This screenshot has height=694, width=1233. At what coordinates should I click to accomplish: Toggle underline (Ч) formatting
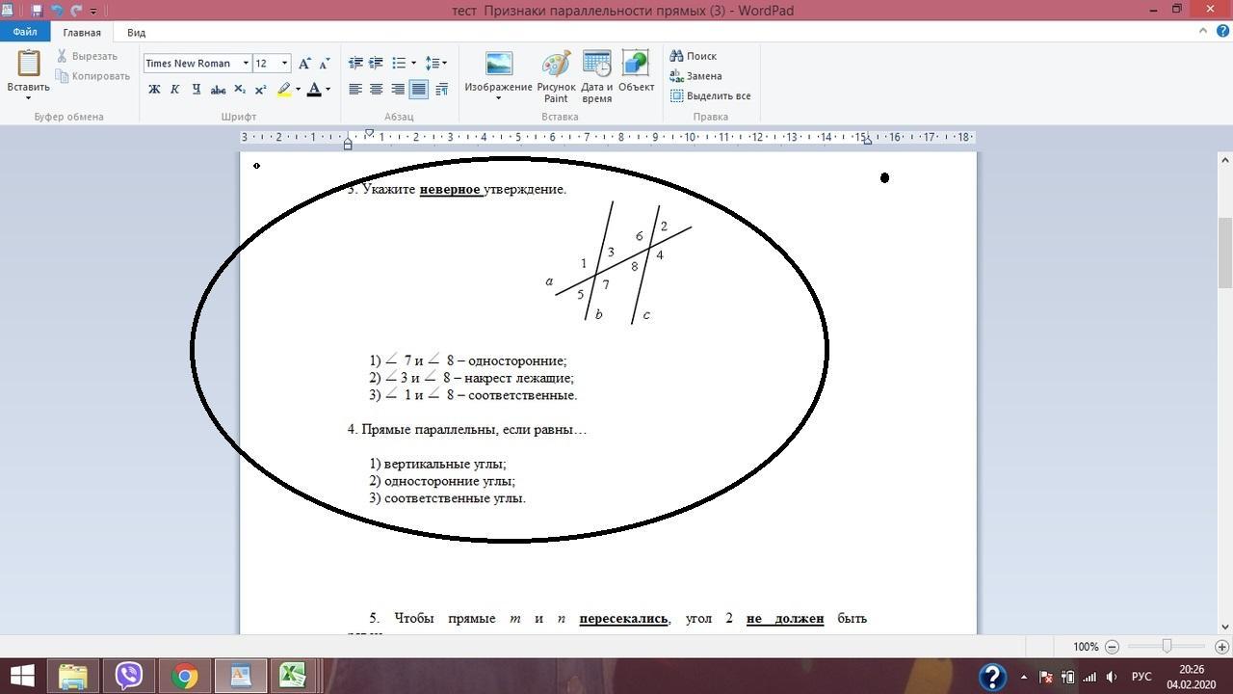[196, 90]
